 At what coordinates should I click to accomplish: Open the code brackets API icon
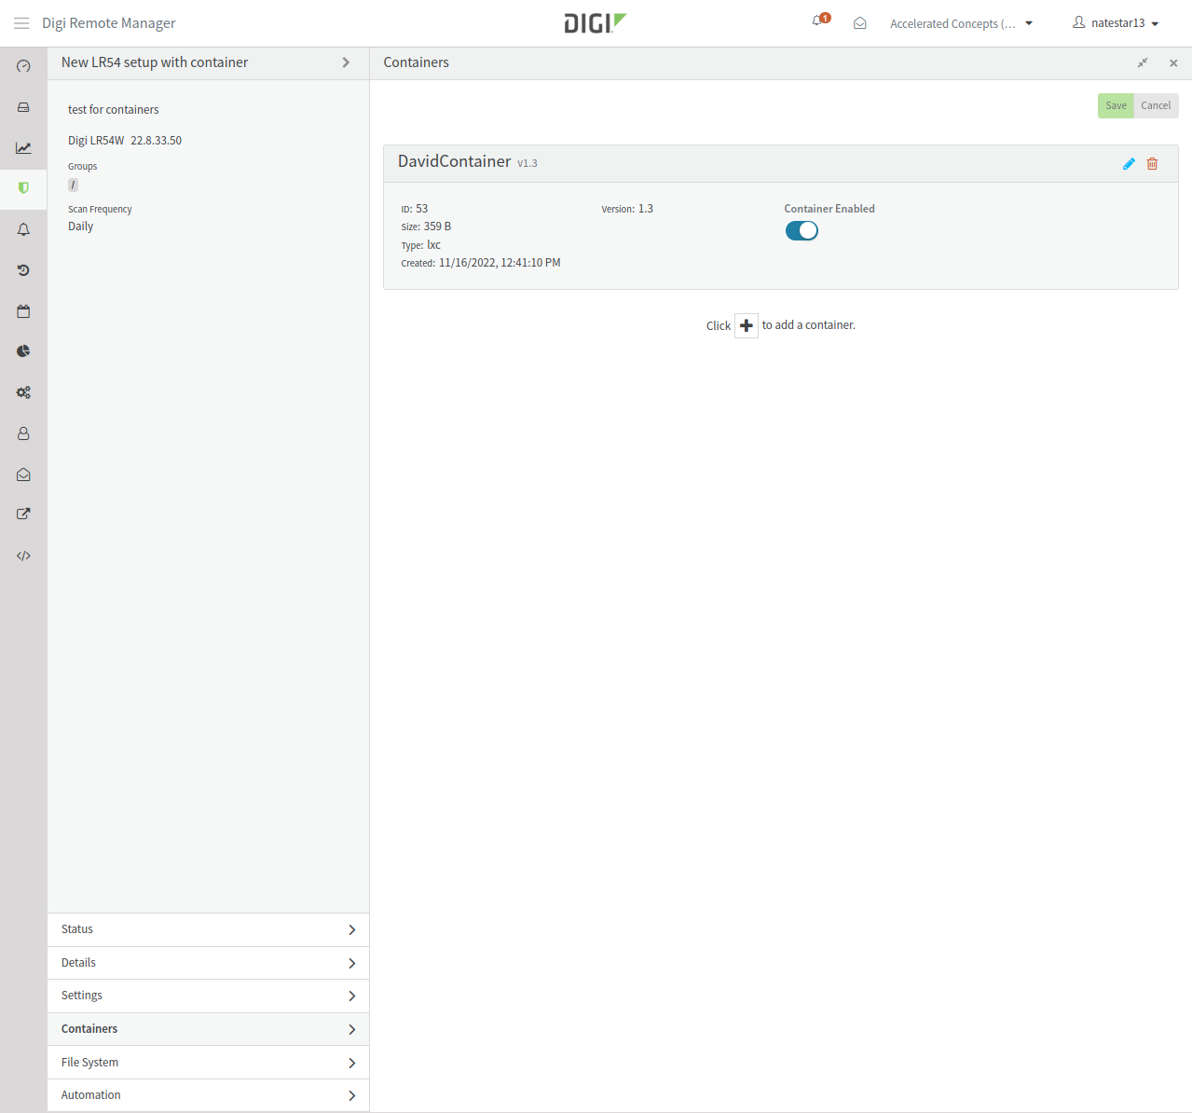tap(23, 556)
